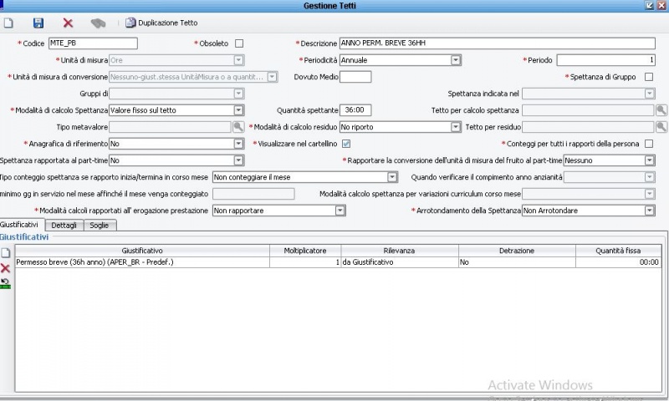Image resolution: width=669 pixels, height=401 pixels.
Task: Open the lookup magnifier for Tipo metavalore
Action: pyautogui.click(x=238, y=127)
